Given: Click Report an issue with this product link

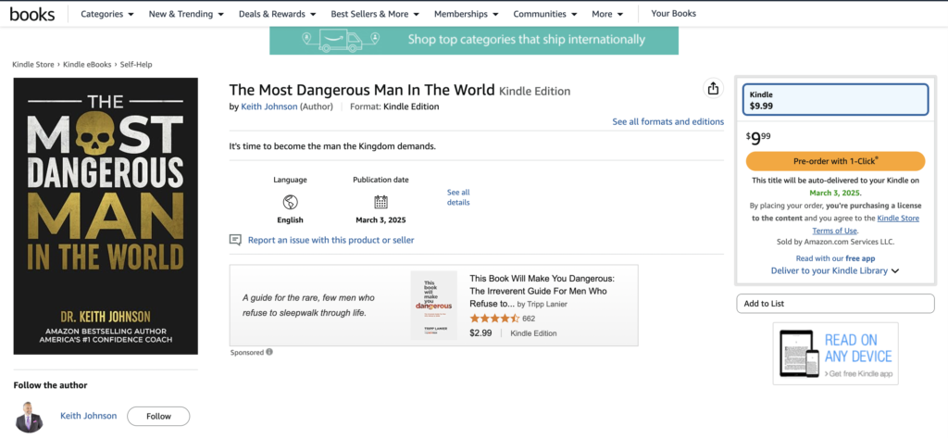Looking at the screenshot, I should click(331, 240).
